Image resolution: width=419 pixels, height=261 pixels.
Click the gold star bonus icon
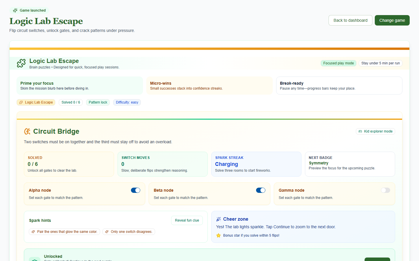tap(219, 235)
